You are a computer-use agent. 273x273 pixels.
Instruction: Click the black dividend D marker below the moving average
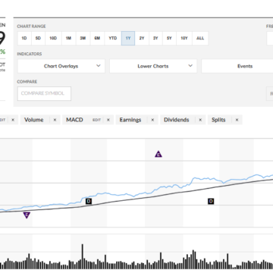(211, 201)
